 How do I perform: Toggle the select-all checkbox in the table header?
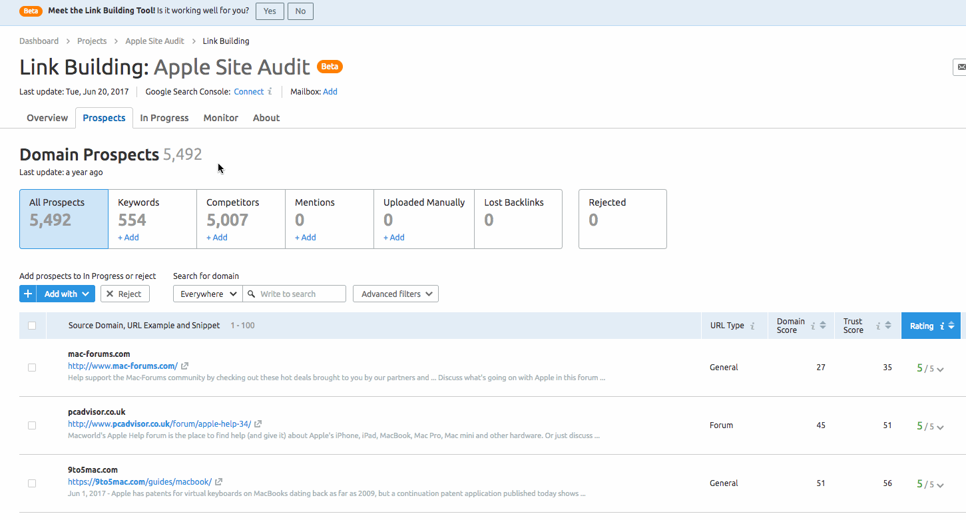pos(32,326)
